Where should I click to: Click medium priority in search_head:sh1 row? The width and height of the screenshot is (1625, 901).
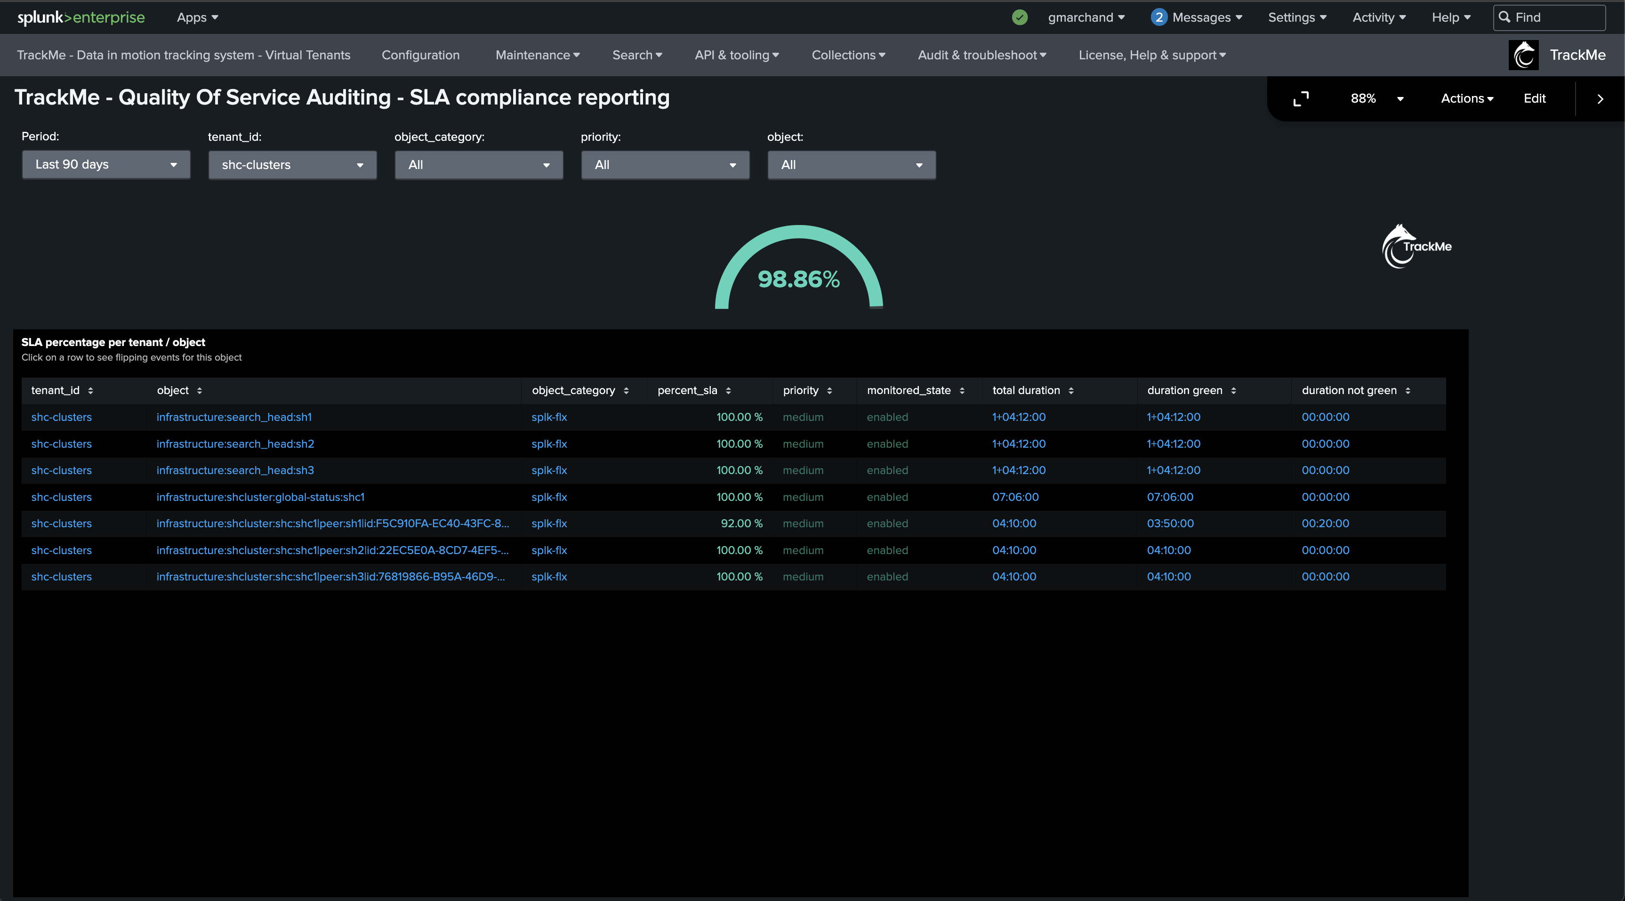[x=803, y=418]
